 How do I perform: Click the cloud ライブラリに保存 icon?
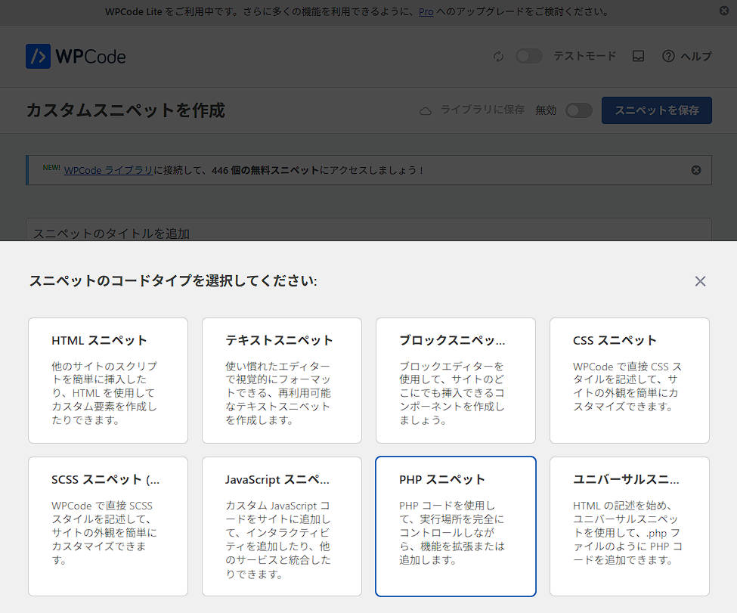click(426, 110)
